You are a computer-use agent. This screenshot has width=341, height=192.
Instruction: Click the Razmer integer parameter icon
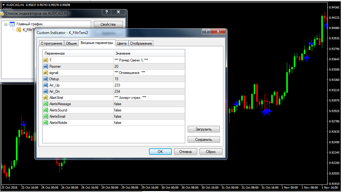pos(45,66)
